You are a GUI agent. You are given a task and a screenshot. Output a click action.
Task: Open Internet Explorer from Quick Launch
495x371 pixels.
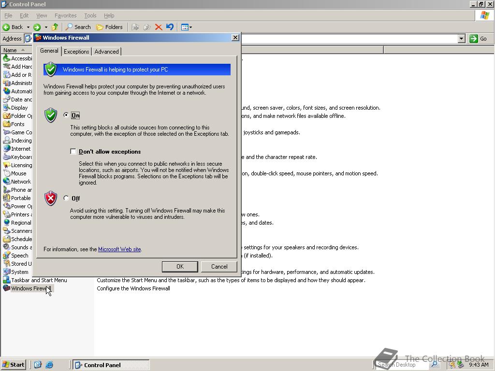pos(49,365)
